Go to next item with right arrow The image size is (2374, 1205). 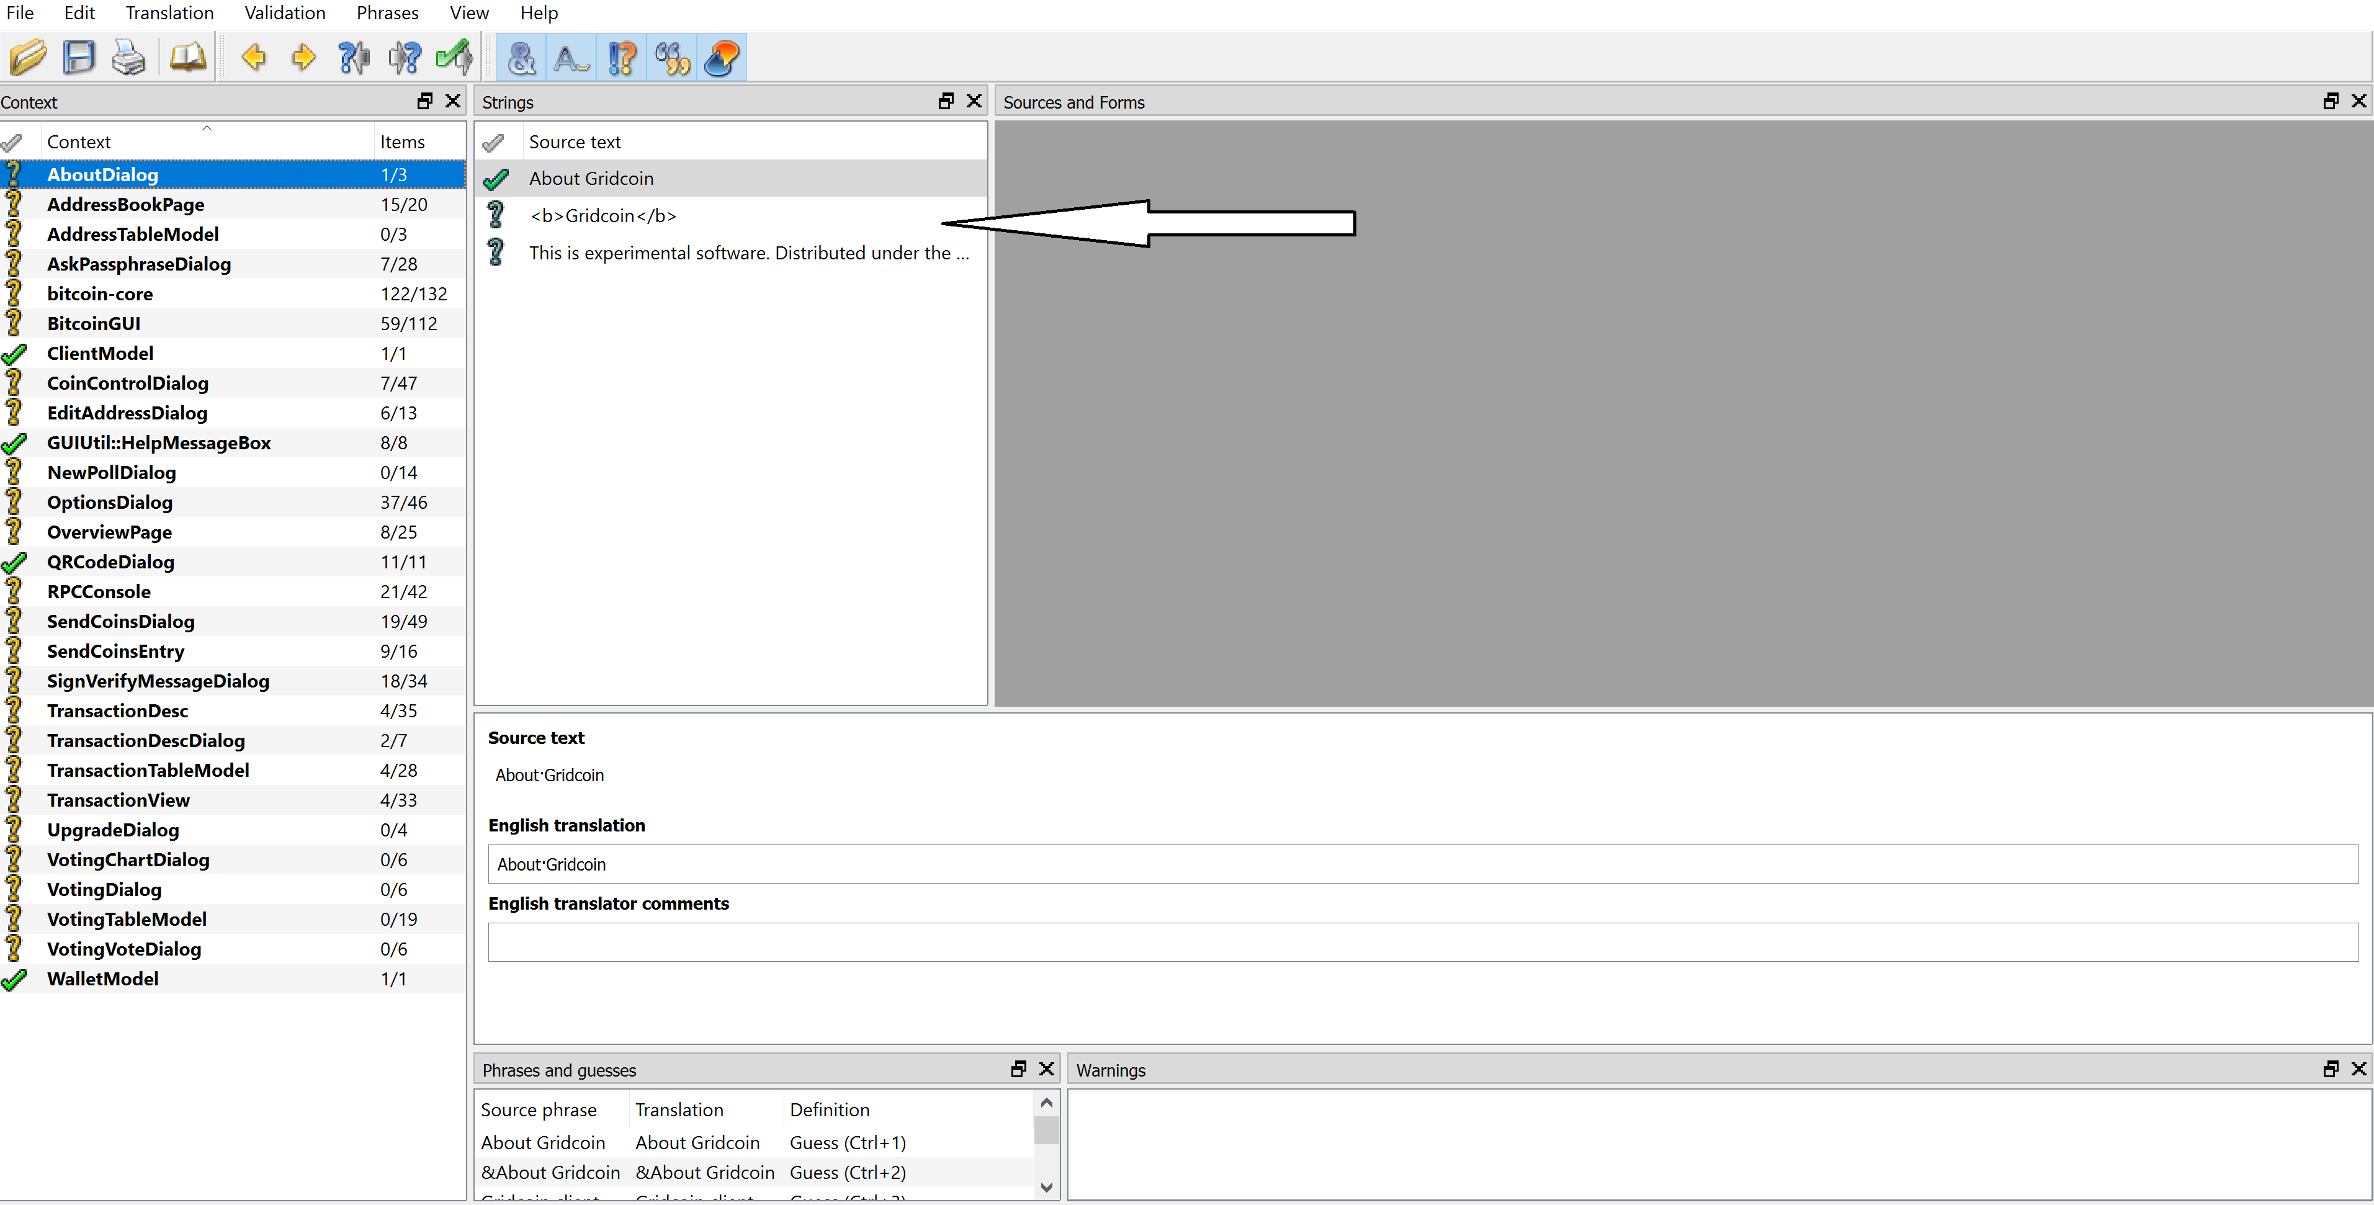(303, 57)
